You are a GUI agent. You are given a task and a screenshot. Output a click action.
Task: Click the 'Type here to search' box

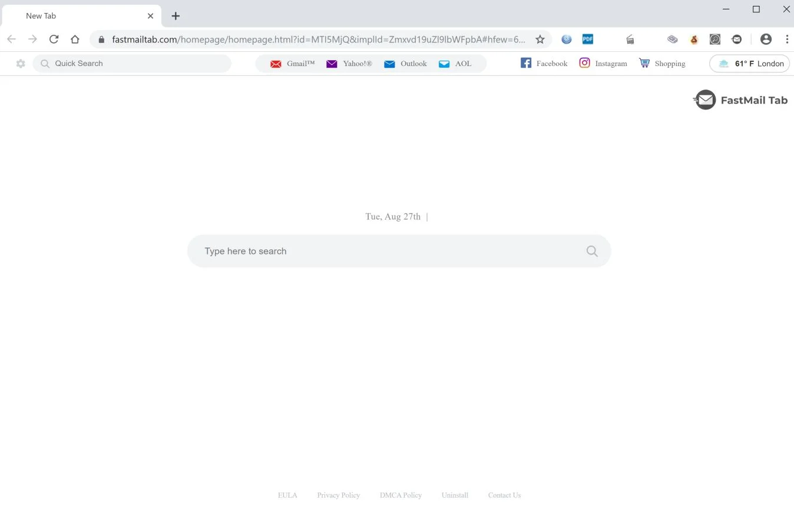[399, 251]
